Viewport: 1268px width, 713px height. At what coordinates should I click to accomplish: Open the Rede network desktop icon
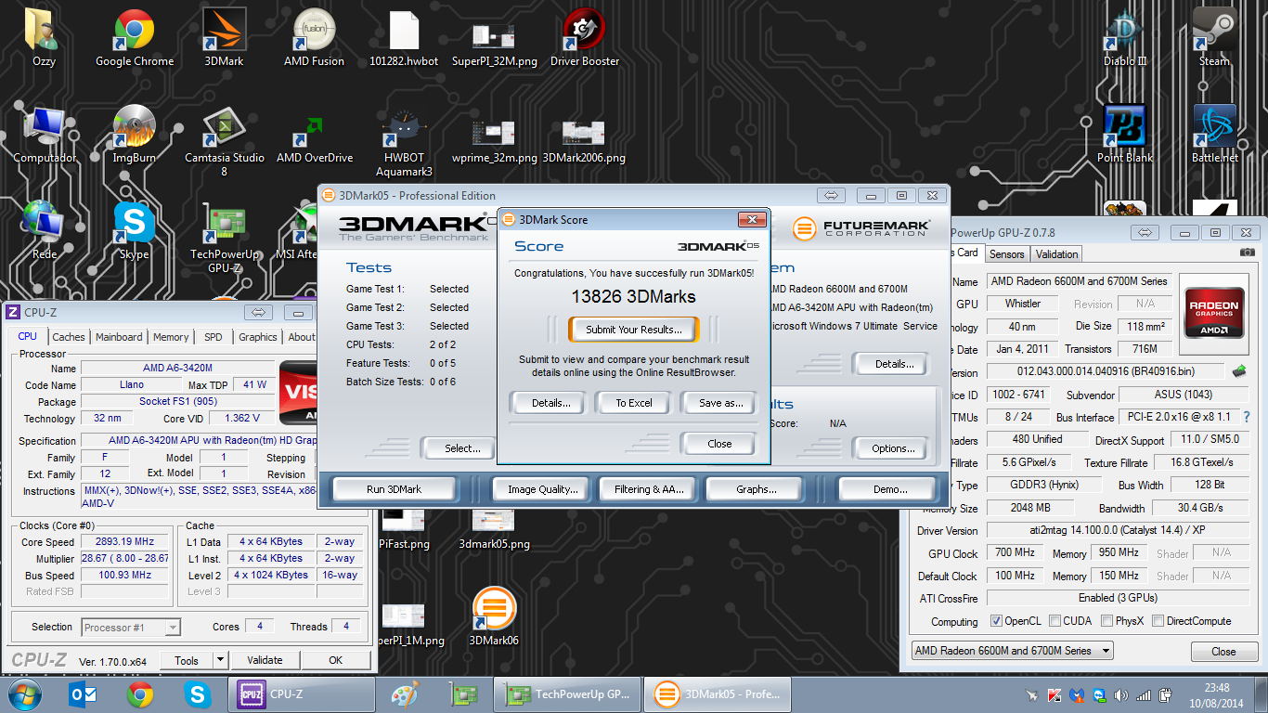click(x=43, y=230)
